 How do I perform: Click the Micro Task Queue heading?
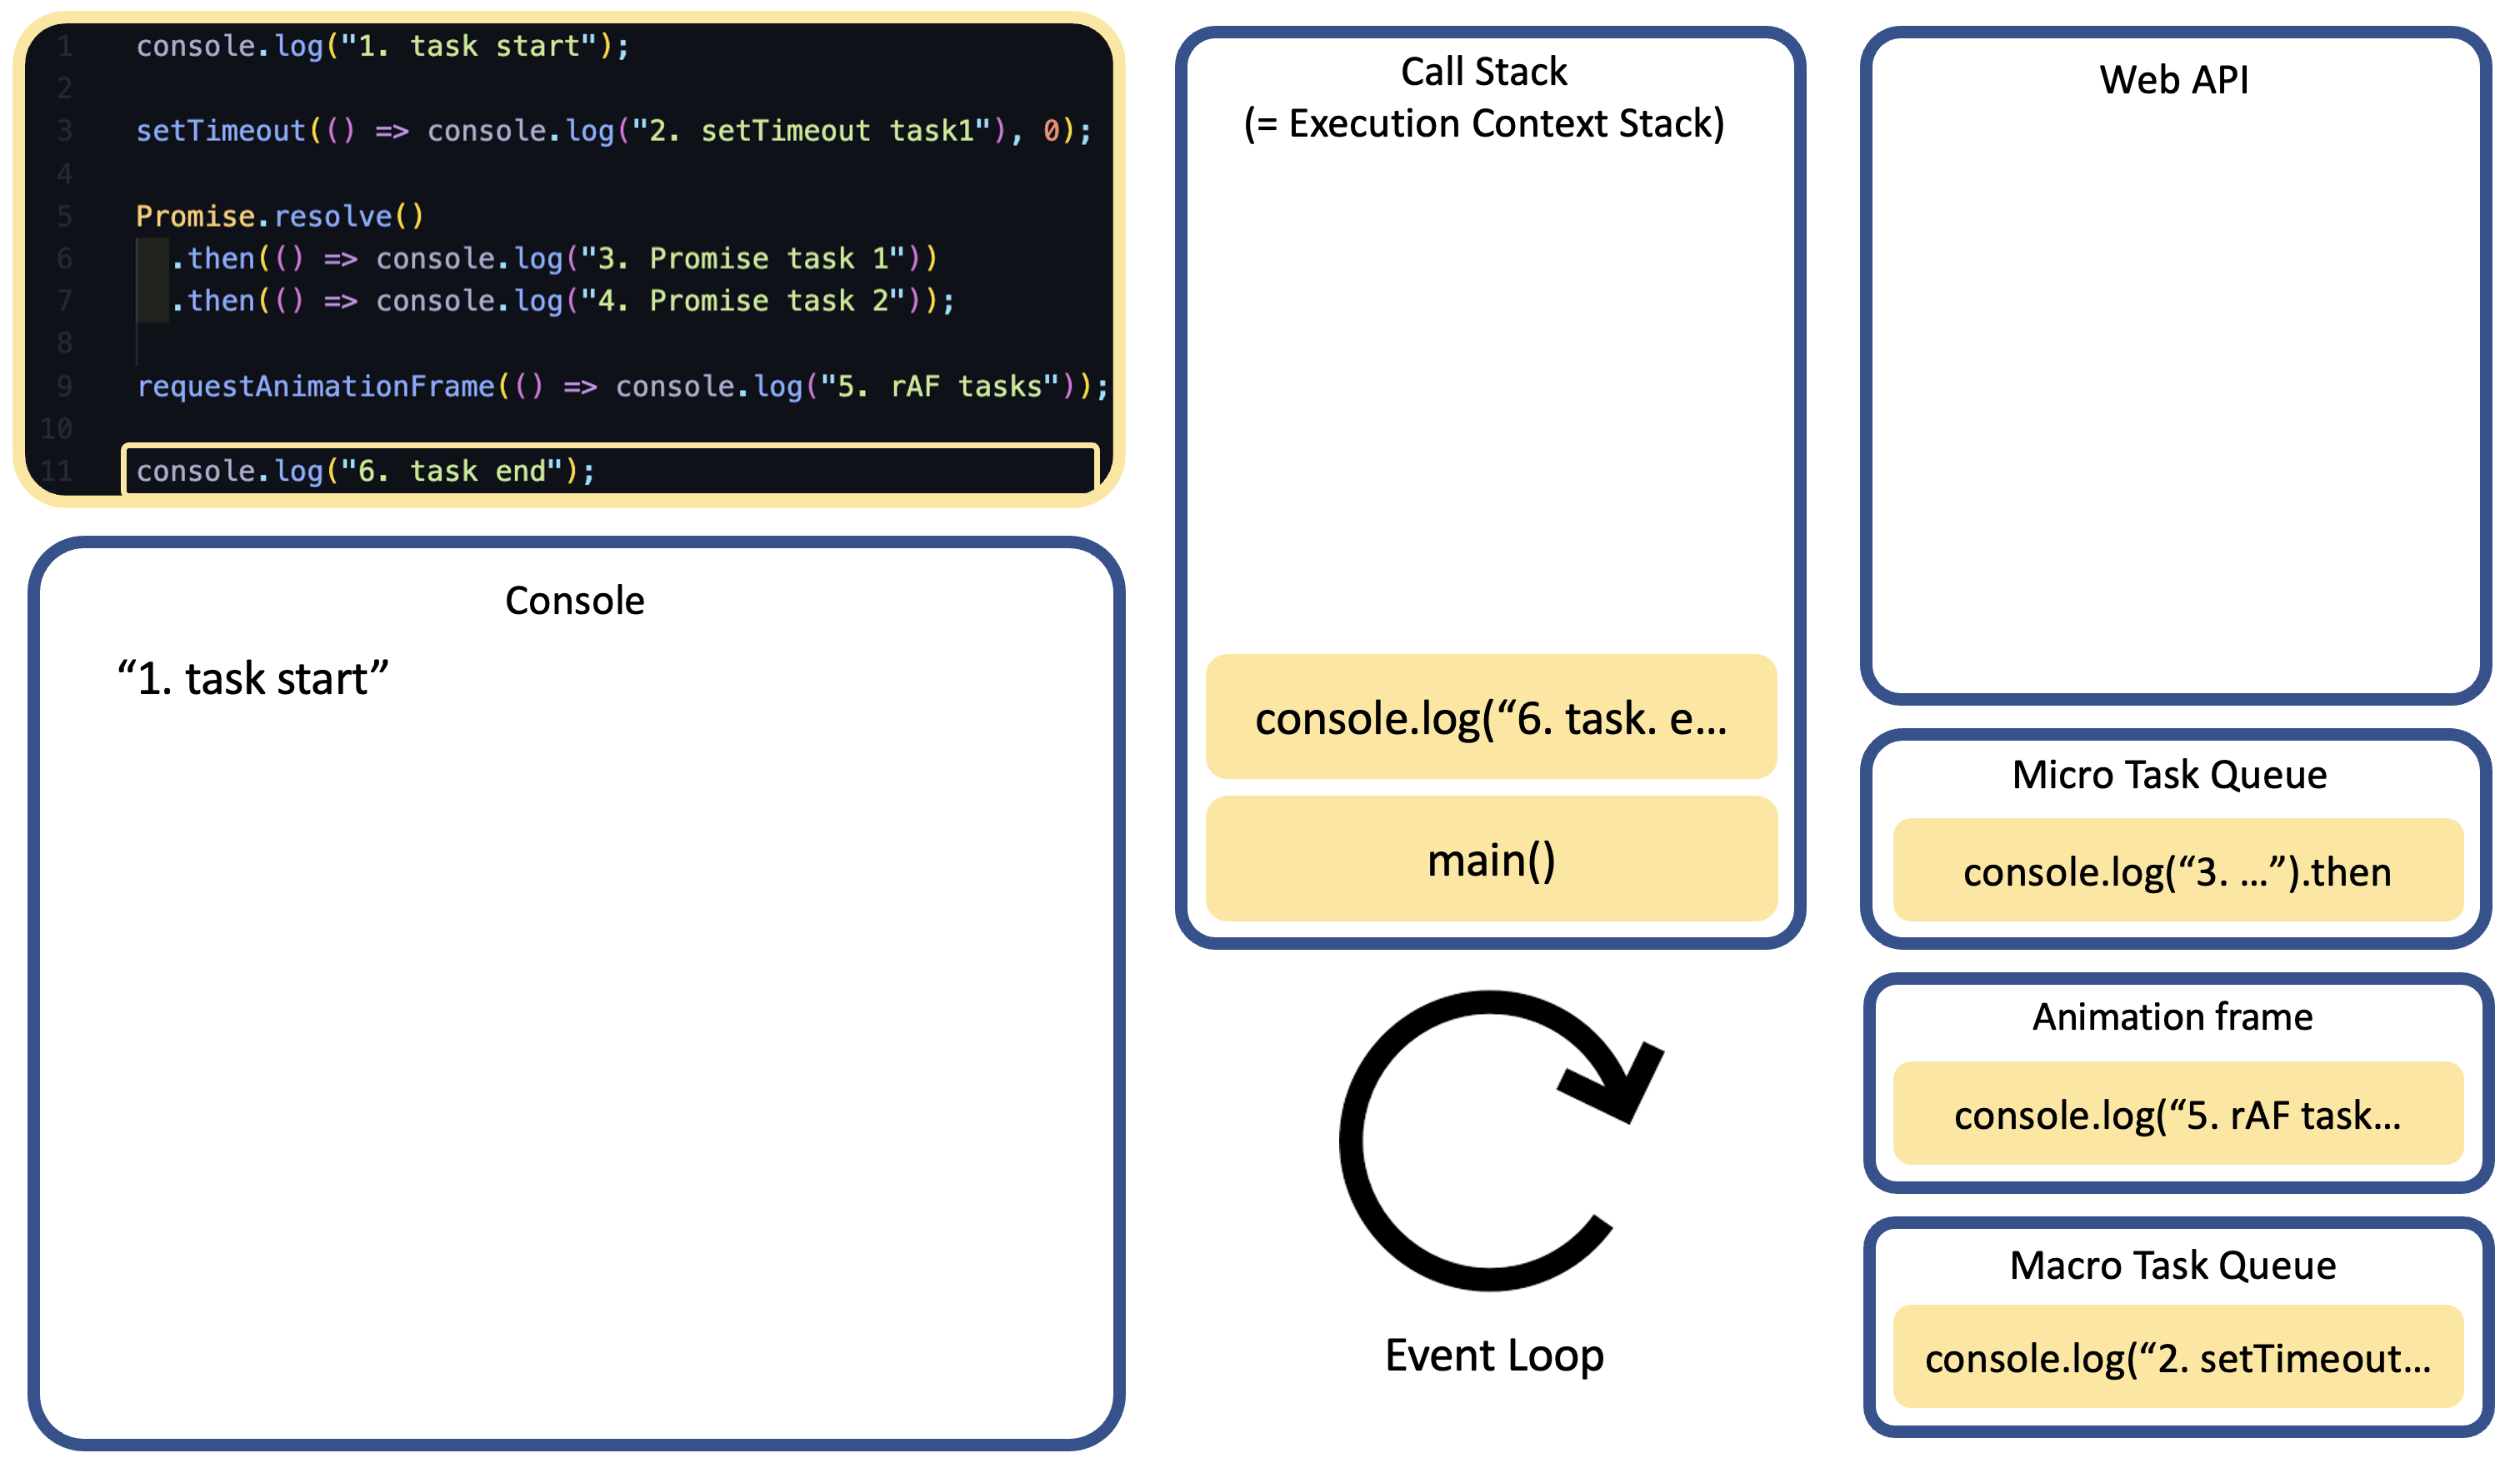[2170, 775]
